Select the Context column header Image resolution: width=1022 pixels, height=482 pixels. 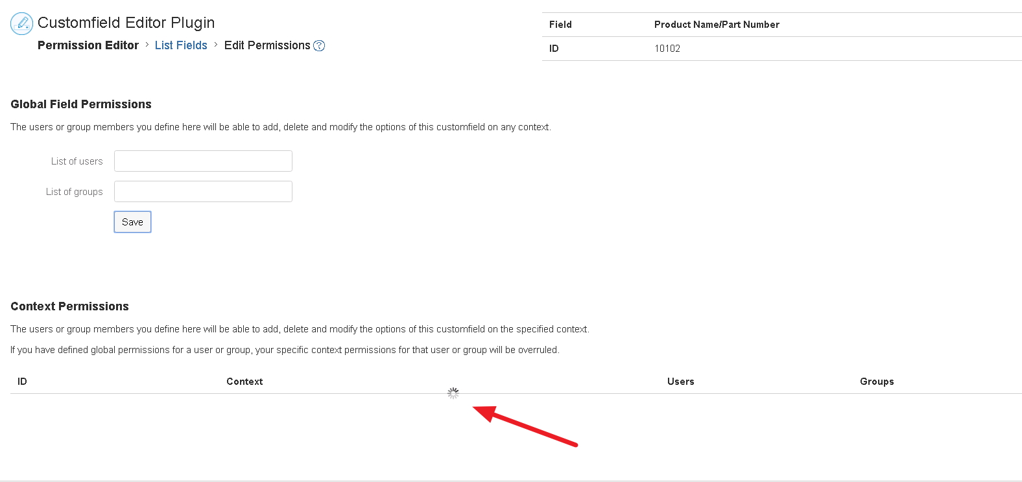pos(244,381)
